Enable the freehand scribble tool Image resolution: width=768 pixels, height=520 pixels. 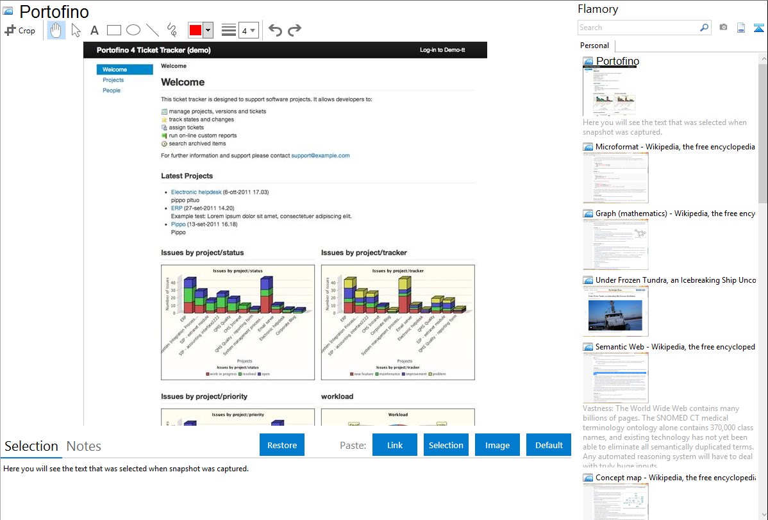click(172, 30)
